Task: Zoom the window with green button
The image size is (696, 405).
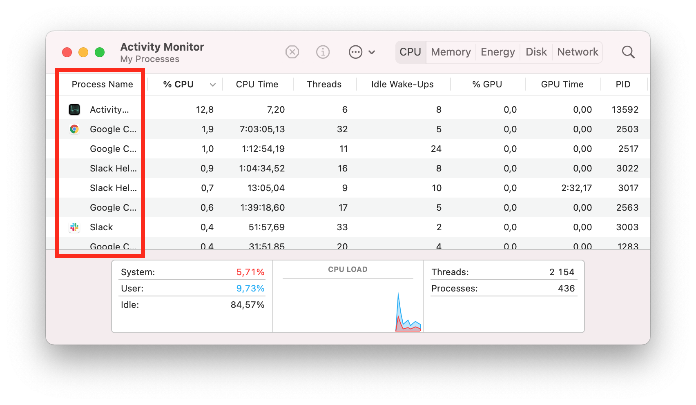Action: click(100, 52)
